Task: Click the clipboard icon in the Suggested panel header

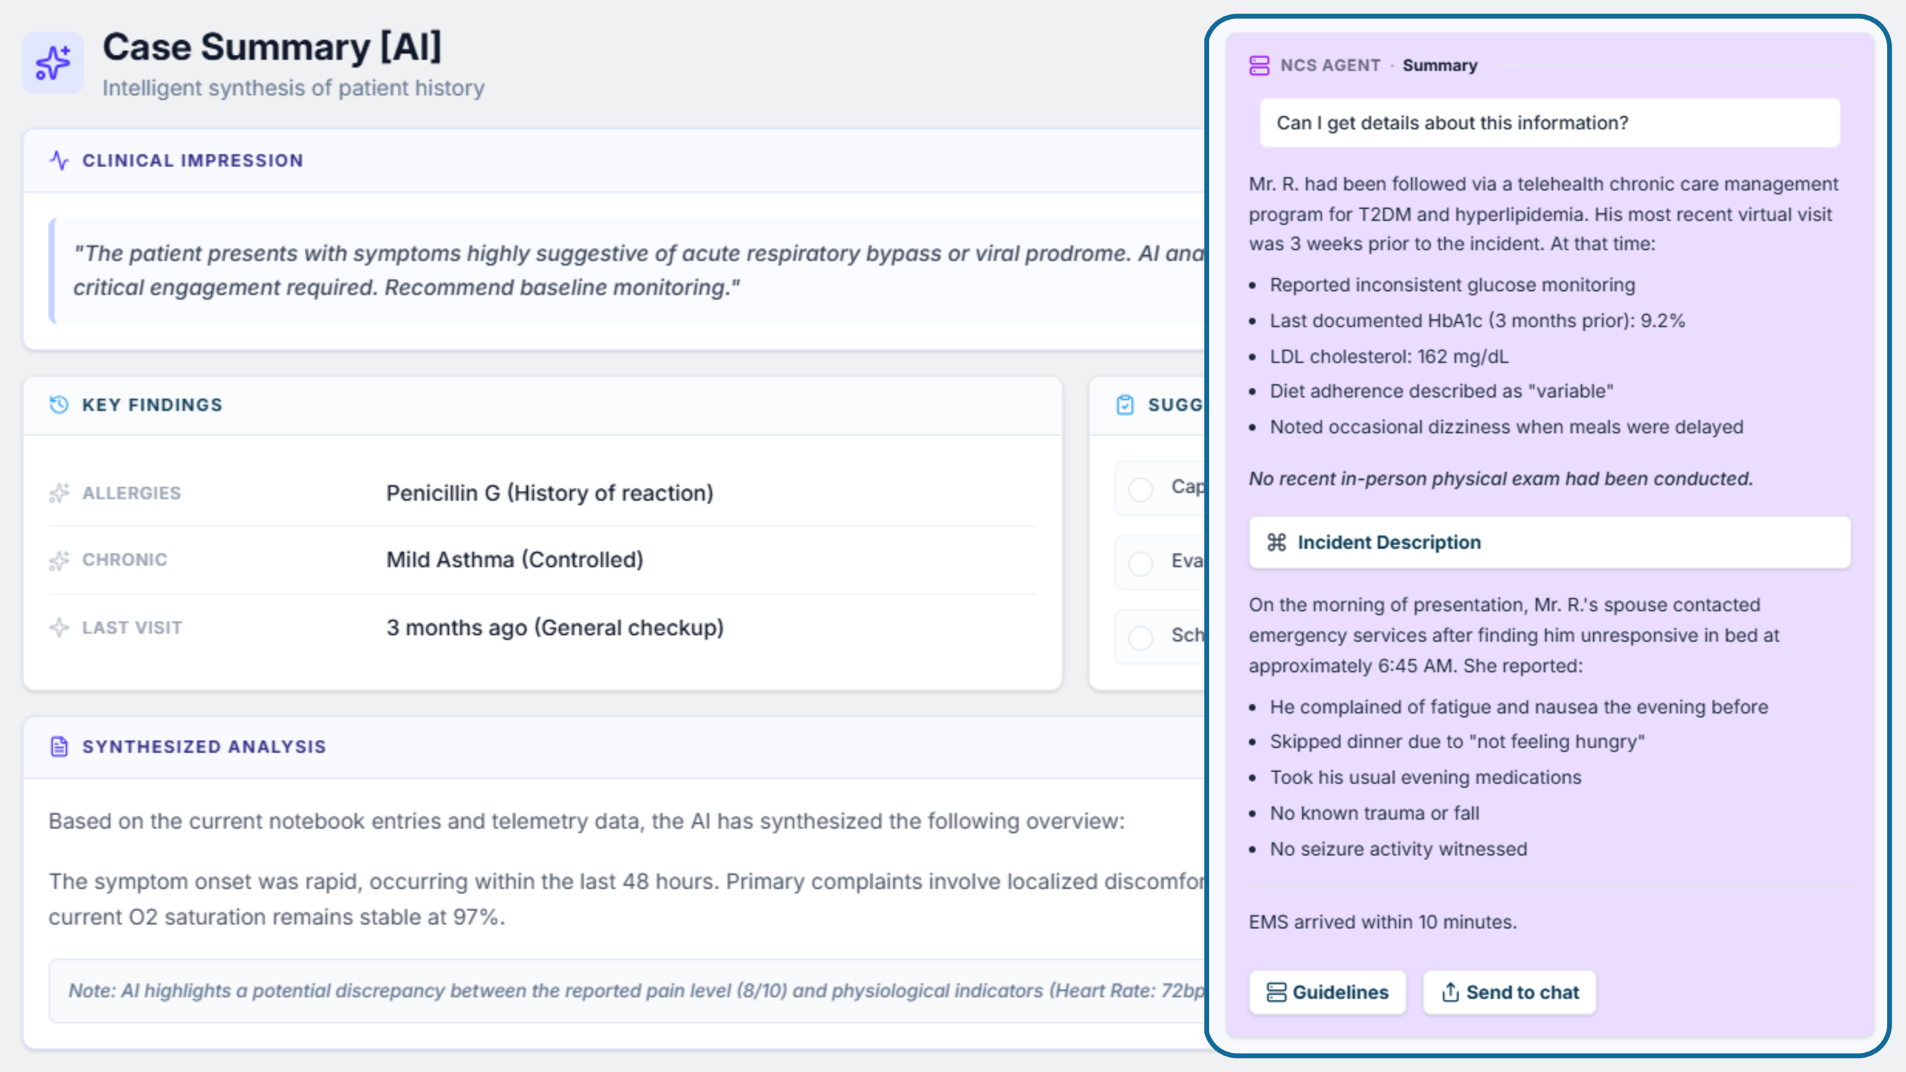Action: (x=1125, y=404)
